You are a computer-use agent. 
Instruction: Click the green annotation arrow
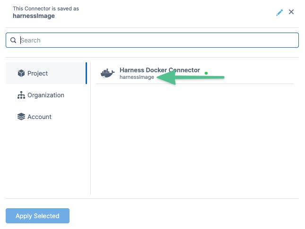click(191, 77)
